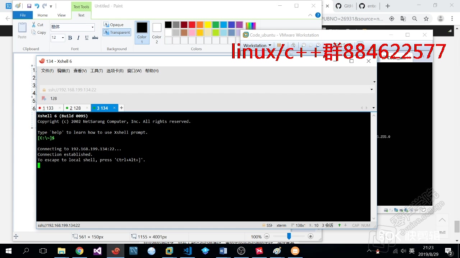Open Xshell 查看(V) menu

(80, 71)
